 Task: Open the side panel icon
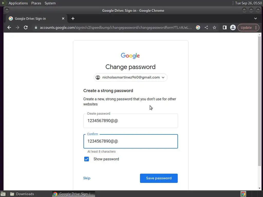224,27
